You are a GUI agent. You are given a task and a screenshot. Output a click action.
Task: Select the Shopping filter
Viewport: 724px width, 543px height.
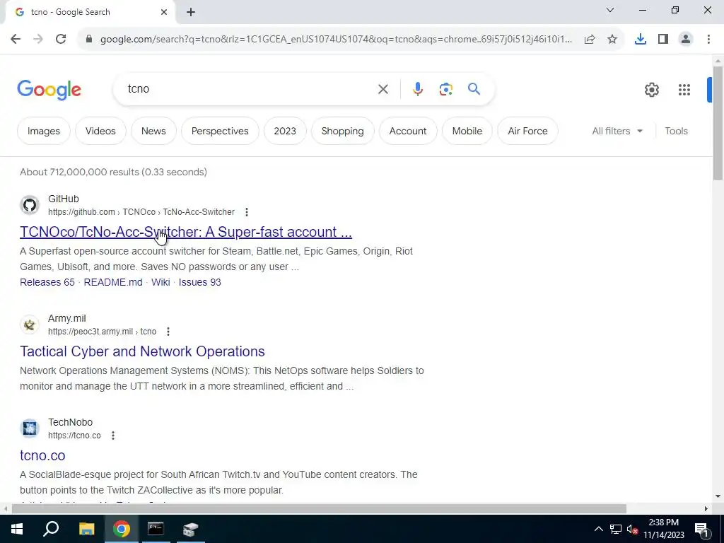343,131
